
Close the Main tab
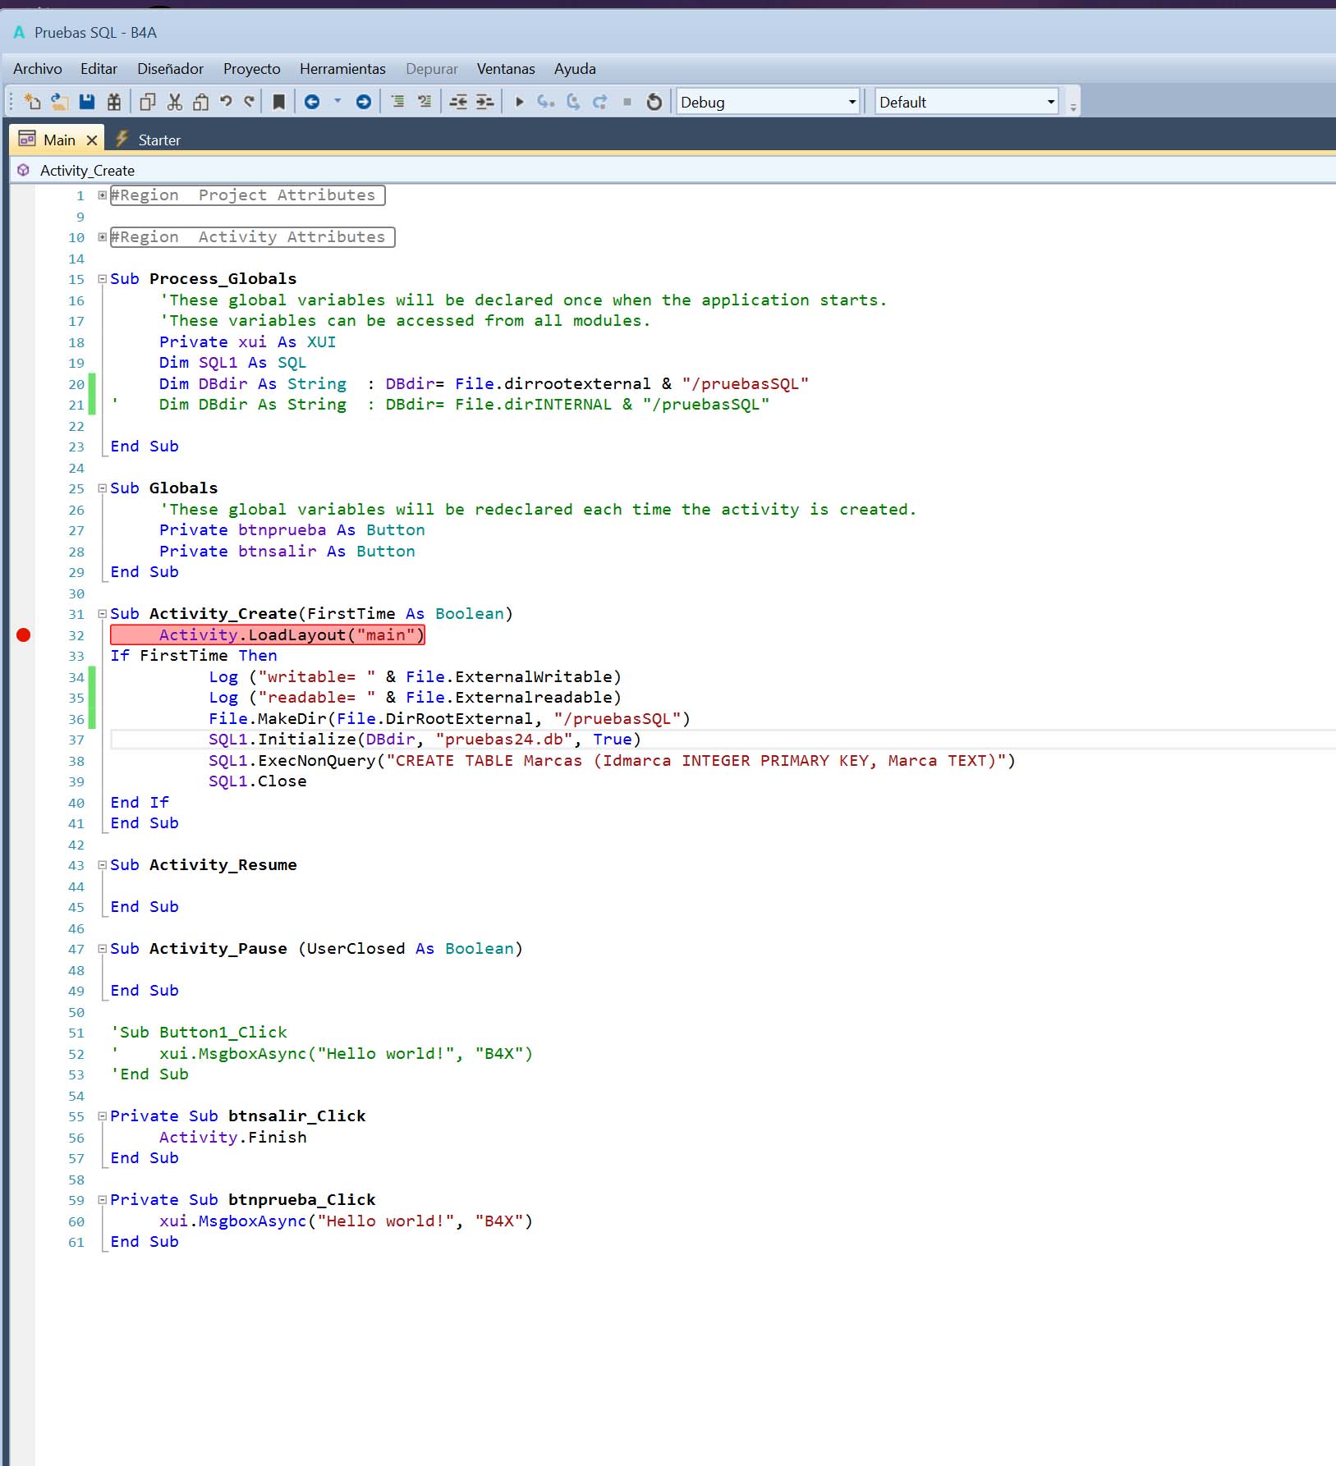[x=92, y=140]
